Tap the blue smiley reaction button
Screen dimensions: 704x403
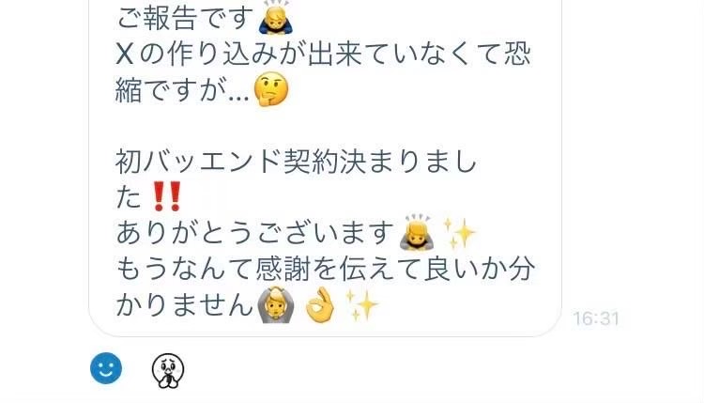click(x=106, y=368)
